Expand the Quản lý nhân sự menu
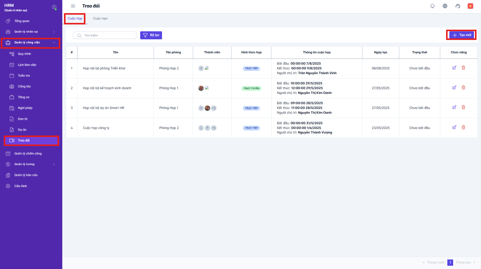481x269 pixels. [26, 32]
